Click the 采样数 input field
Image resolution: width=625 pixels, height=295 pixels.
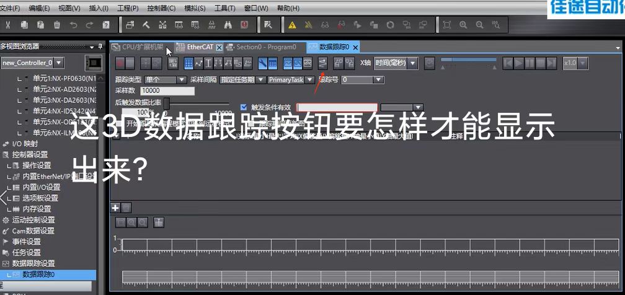[x=167, y=91]
